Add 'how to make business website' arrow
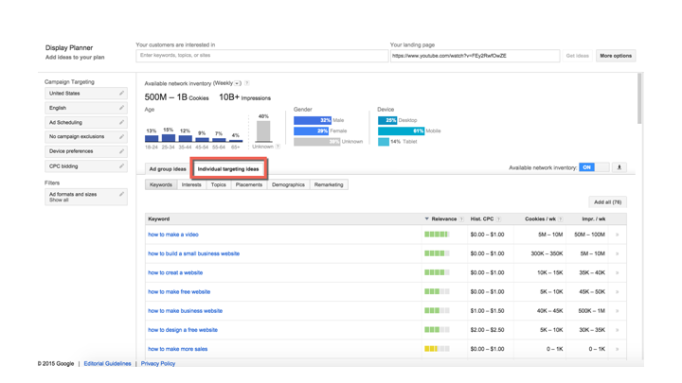This screenshot has height=383, width=682. tap(618, 311)
